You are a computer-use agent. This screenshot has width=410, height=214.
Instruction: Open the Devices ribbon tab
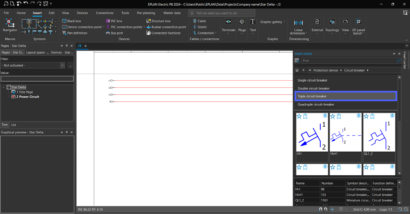[x=82, y=13]
